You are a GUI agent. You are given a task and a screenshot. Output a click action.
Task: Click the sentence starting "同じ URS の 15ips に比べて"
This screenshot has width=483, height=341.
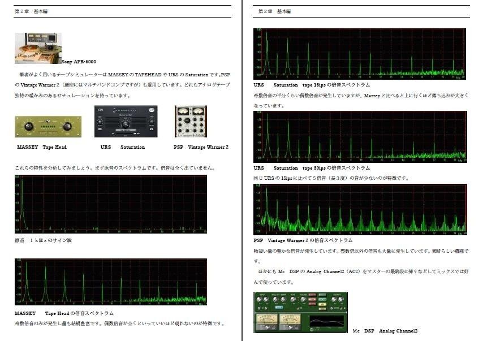[331, 178]
